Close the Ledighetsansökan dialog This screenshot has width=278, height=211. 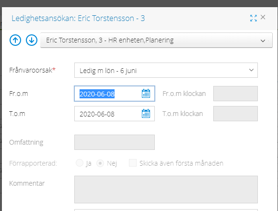pyautogui.click(x=263, y=17)
